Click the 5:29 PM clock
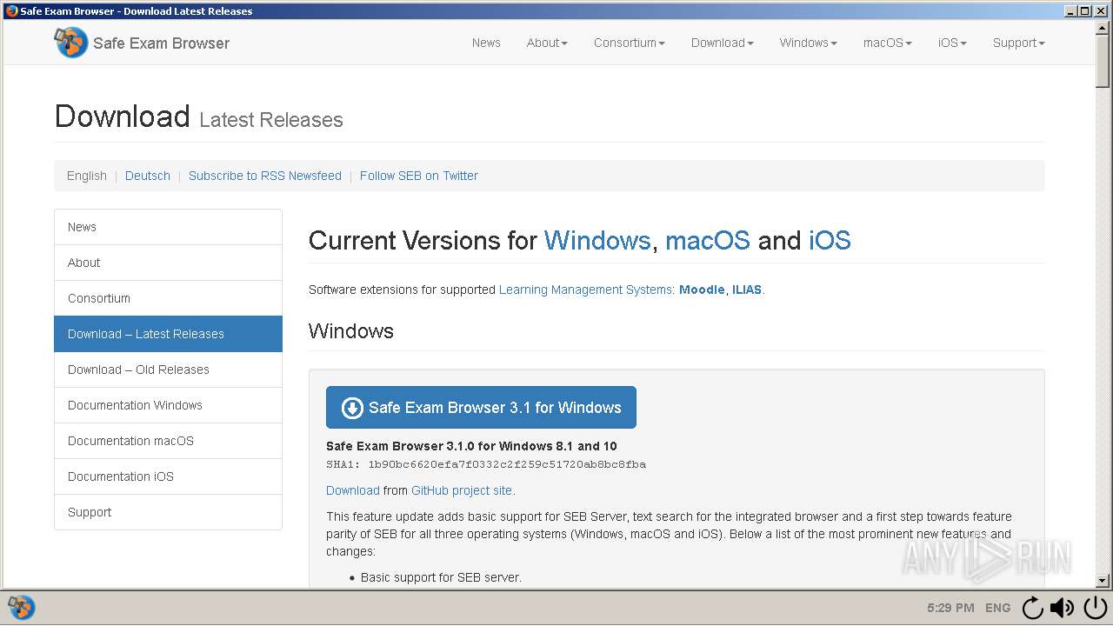Image resolution: width=1113 pixels, height=626 pixels. (x=950, y=608)
